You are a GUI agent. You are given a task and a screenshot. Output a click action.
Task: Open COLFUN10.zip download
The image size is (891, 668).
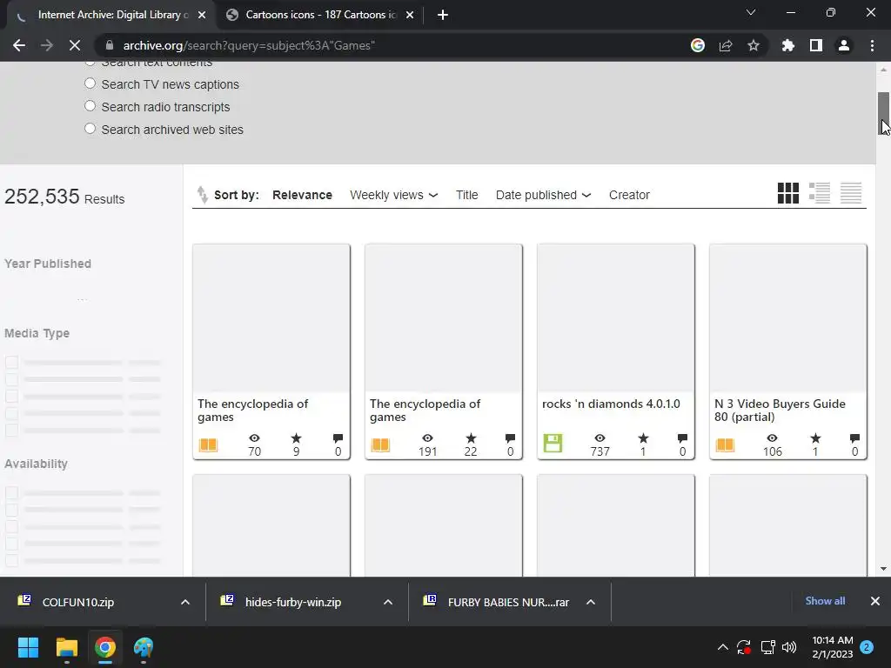[x=77, y=602]
